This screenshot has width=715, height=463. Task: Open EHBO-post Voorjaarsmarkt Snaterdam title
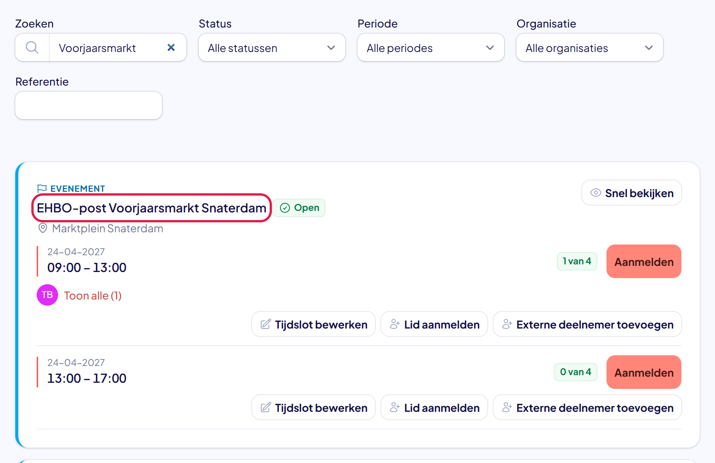152,208
